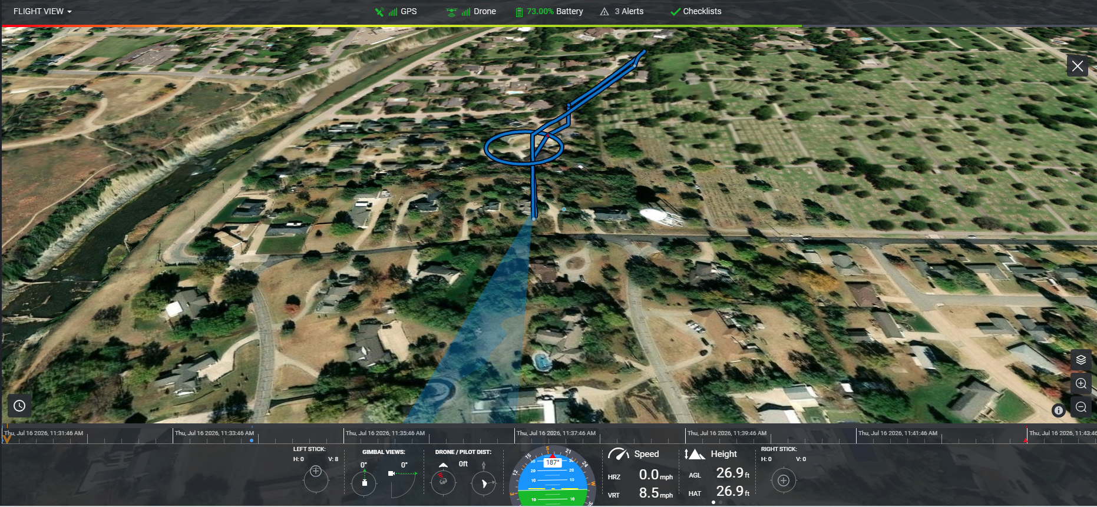Click the gimbal yaw dial
The image size is (1097, 507).
tap(364, 482)
